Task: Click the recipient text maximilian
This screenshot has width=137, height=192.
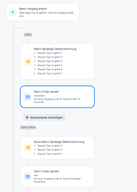Action: click(x=39, y=96)
